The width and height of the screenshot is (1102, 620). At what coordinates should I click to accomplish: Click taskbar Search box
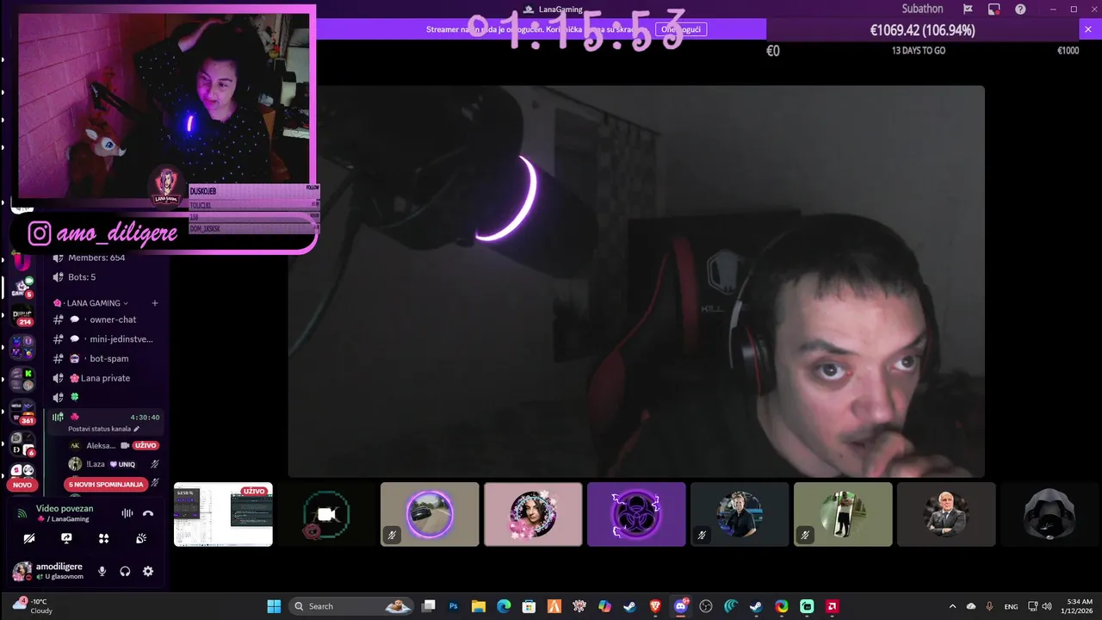tap(352, 606)
